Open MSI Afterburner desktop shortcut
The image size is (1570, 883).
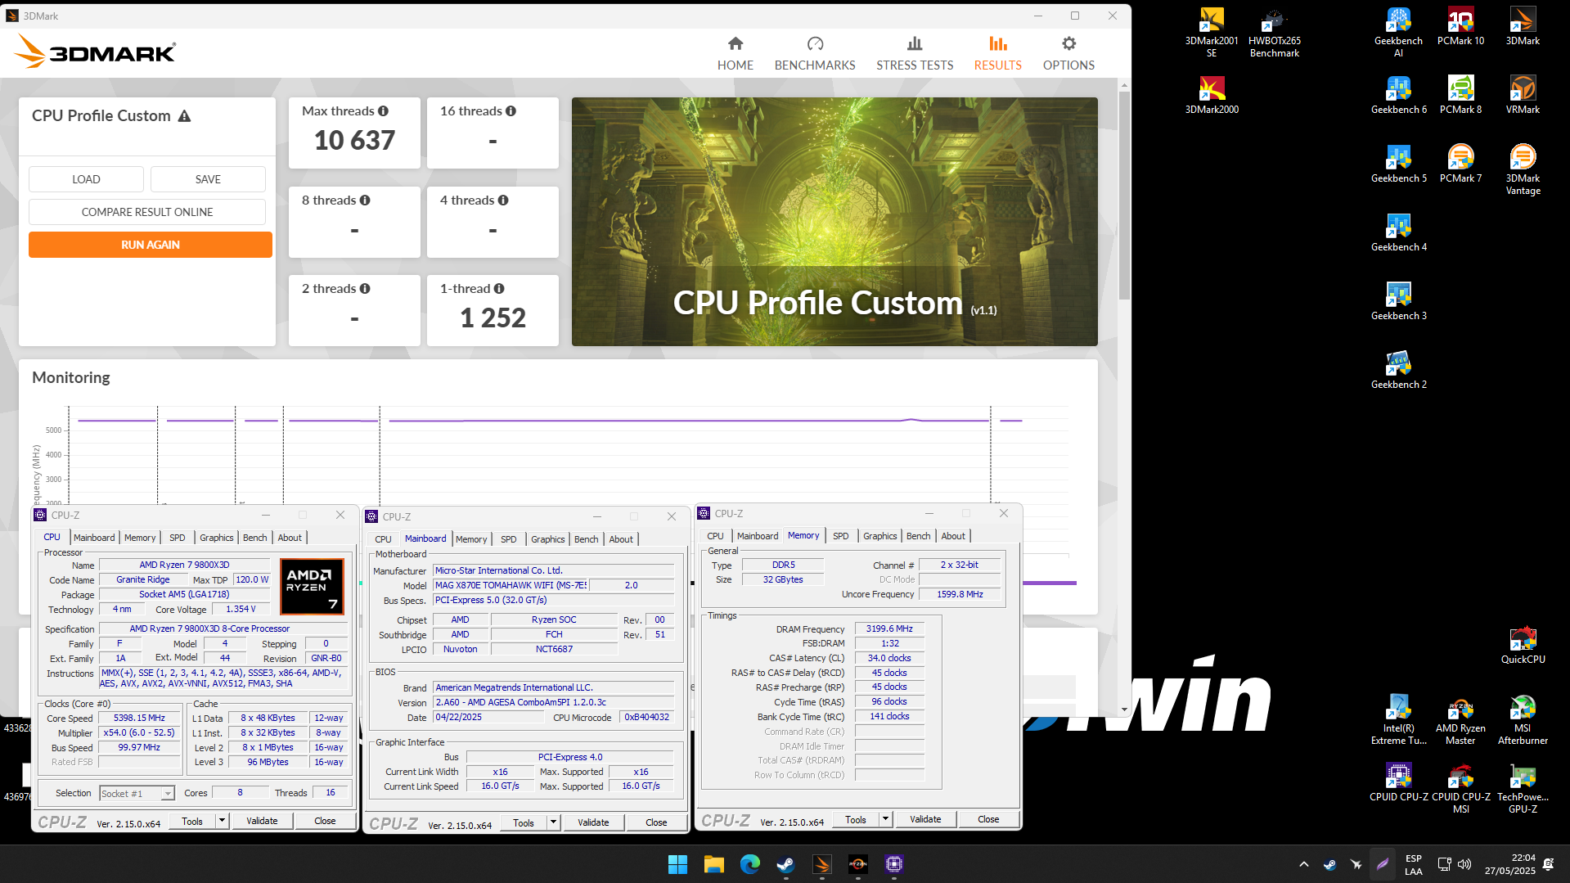(1523, 720)
